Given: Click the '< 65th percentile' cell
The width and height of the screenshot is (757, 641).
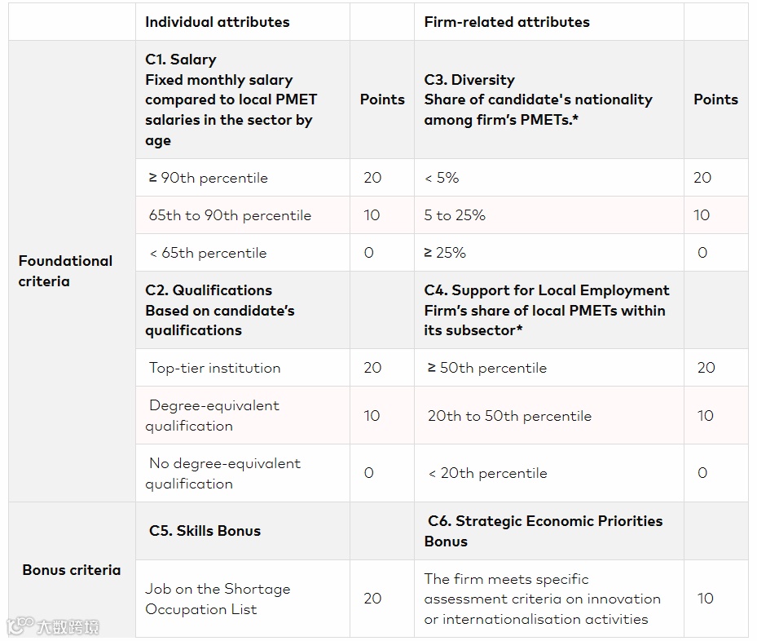Looking at the screenshot, I should click(x=208, y=253).
